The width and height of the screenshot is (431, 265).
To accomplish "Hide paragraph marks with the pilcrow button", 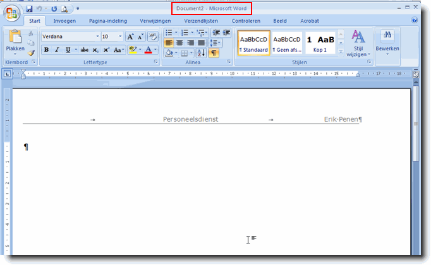I will pos(213,53).
